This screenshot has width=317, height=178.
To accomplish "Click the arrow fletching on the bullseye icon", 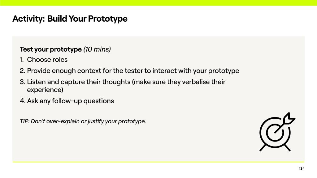I will pos(290,118).
